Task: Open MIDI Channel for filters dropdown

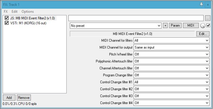Action: 171,40
